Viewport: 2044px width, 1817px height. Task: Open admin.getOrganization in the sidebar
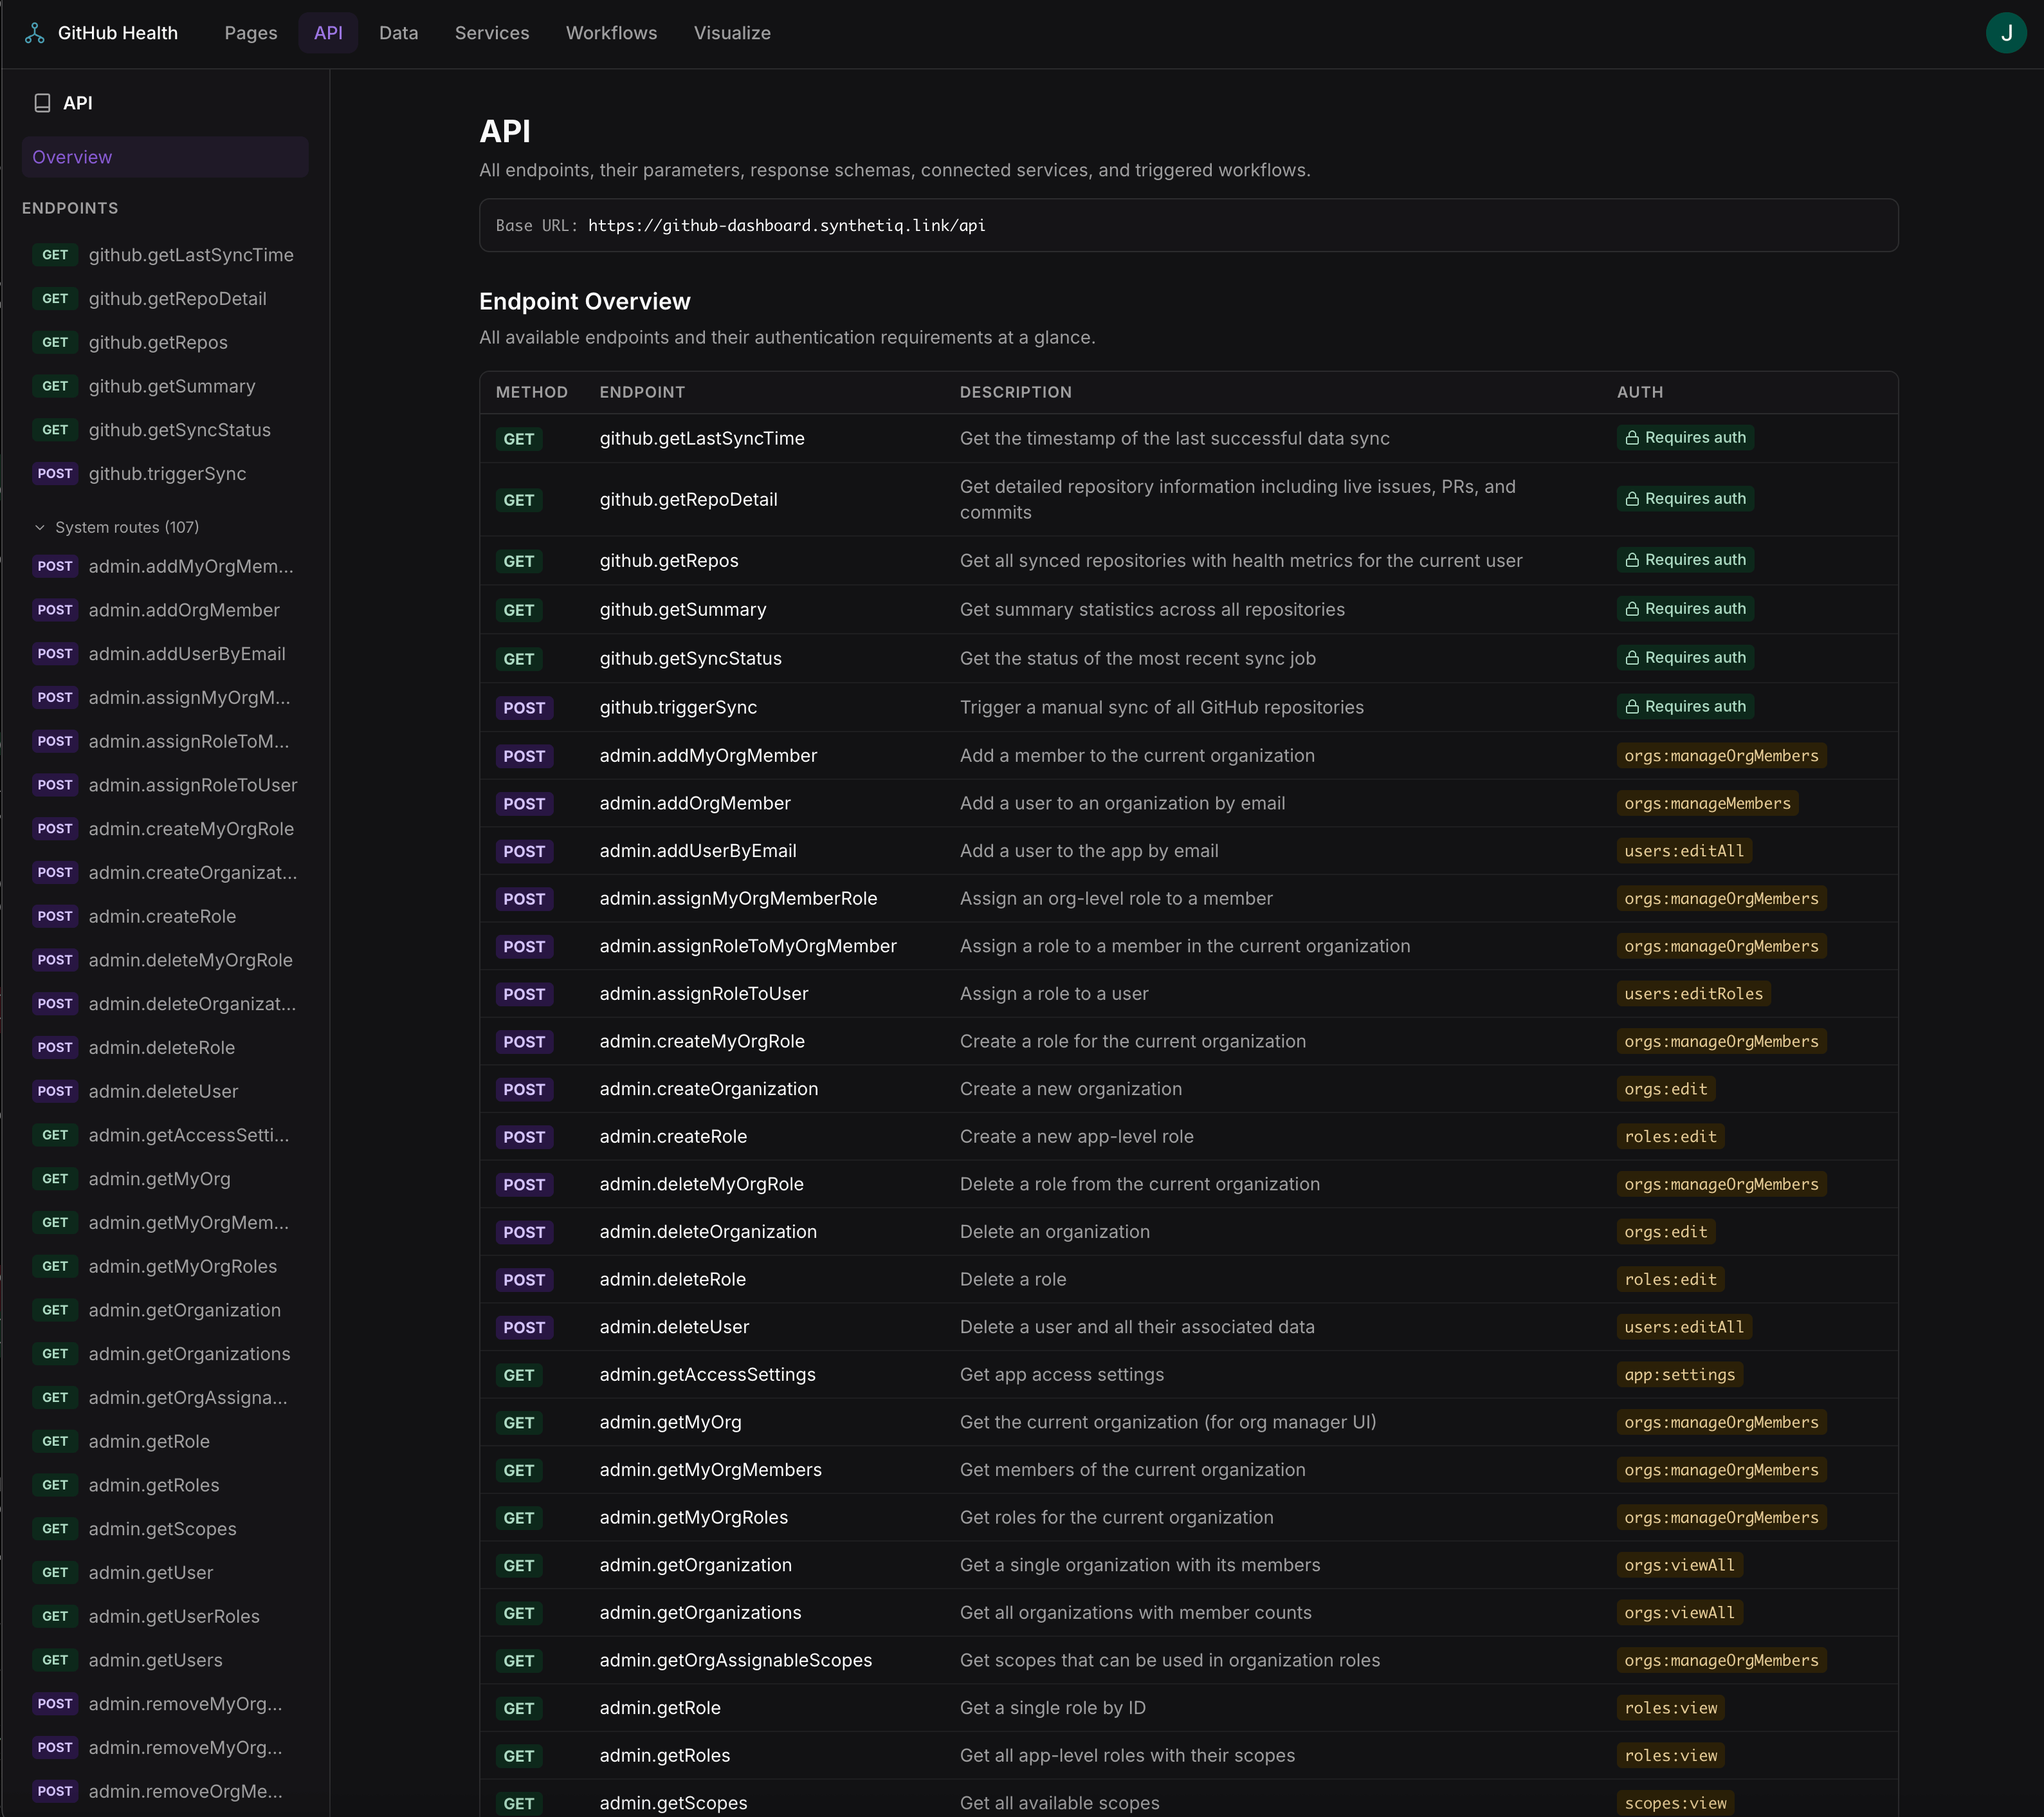click(x=165, y=1311)
